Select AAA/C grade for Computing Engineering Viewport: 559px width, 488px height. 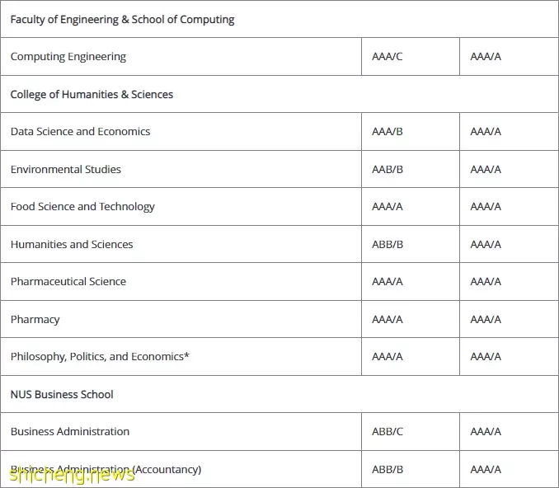click(388, 57)
